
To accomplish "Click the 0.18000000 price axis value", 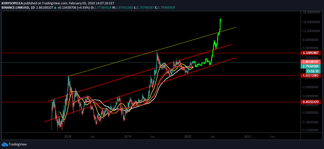I will 311,122.
